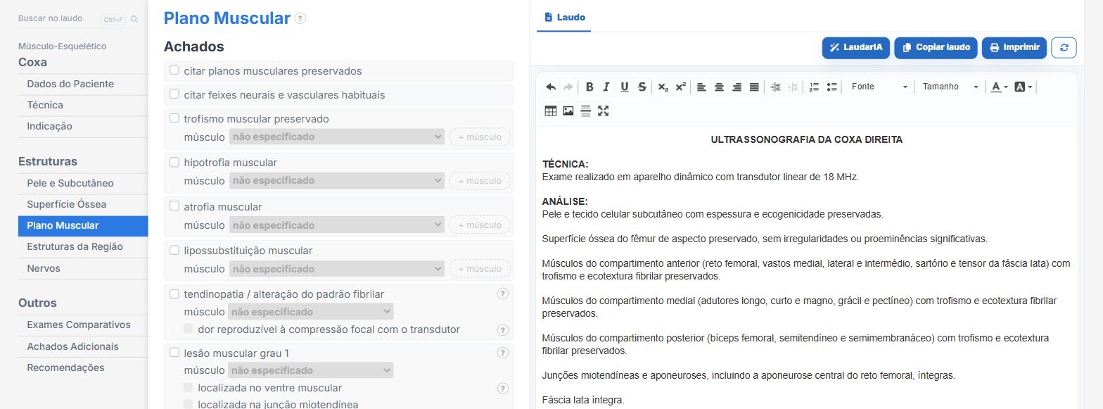Check 'citar planos musculares preservados'
Screen dimensions: 1103x409
(x=174, y=70)
